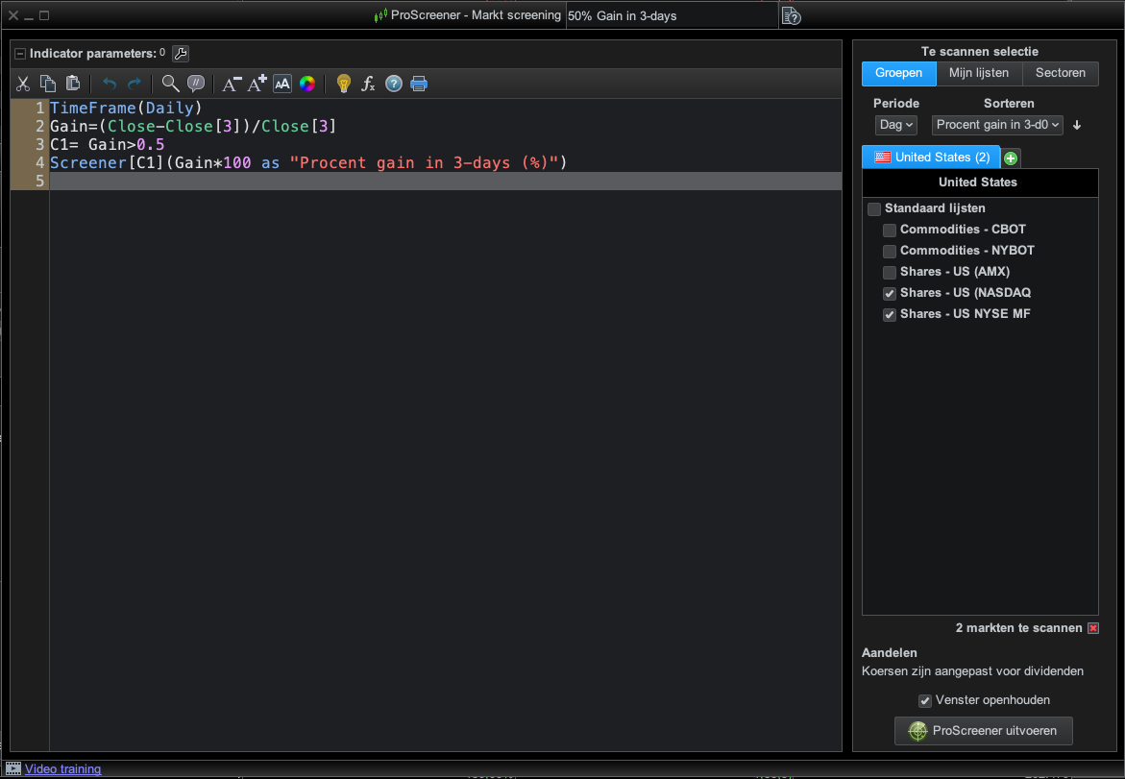Open the Periode dropdown
Image resolution: width=1125 pixels, height=779 pixels.
pos(896,125)
